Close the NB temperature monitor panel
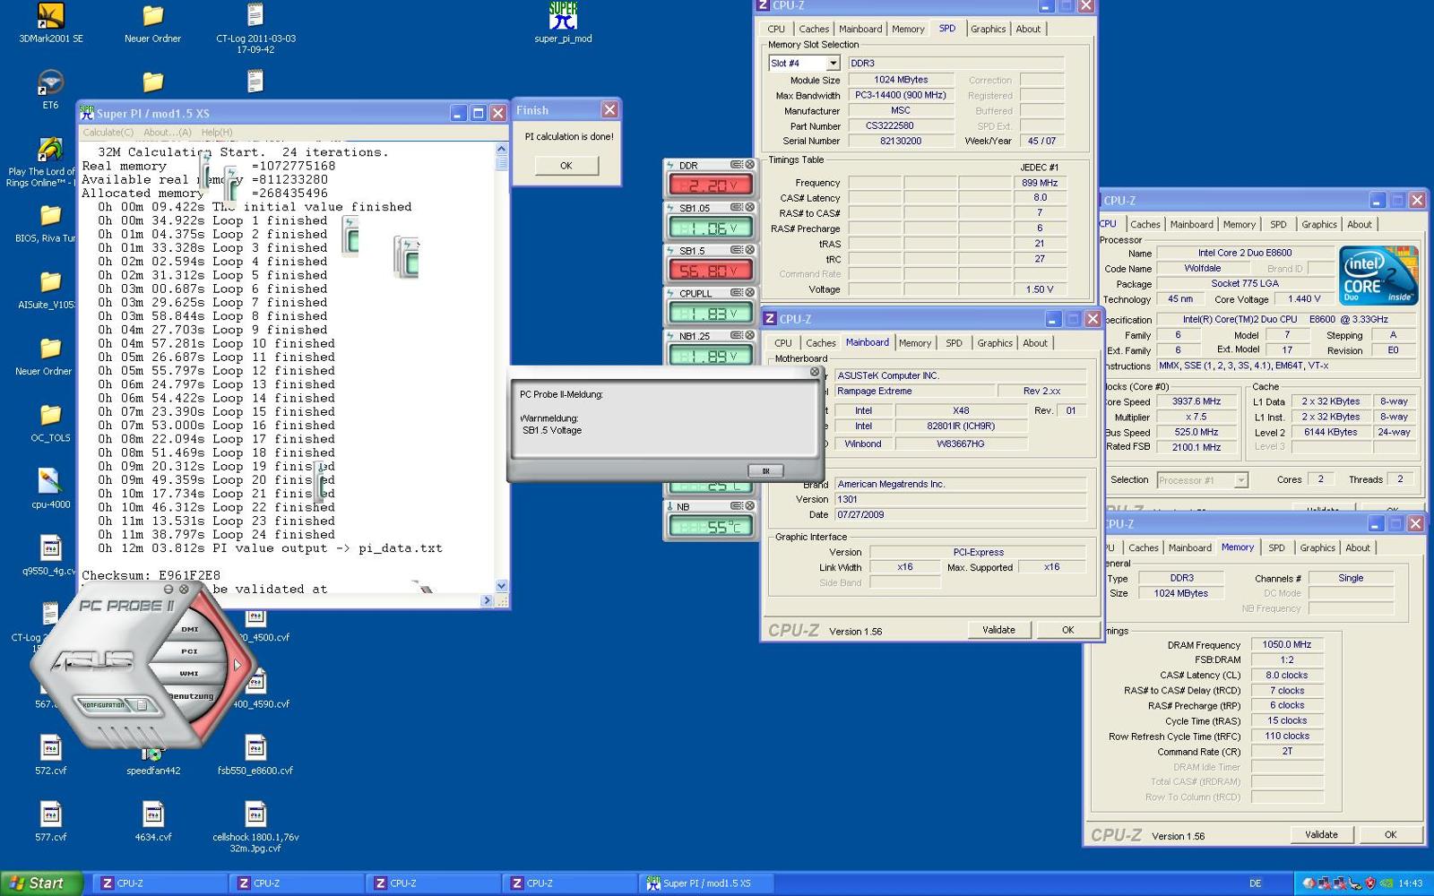The width and height of the screenshot is (1434, 896). [x=750, y=505]
